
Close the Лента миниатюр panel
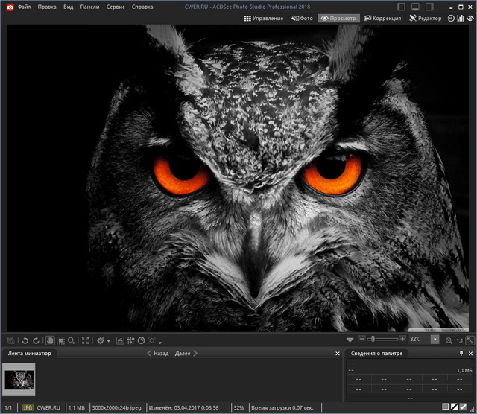pyautogui.click(x=337, y=354)
